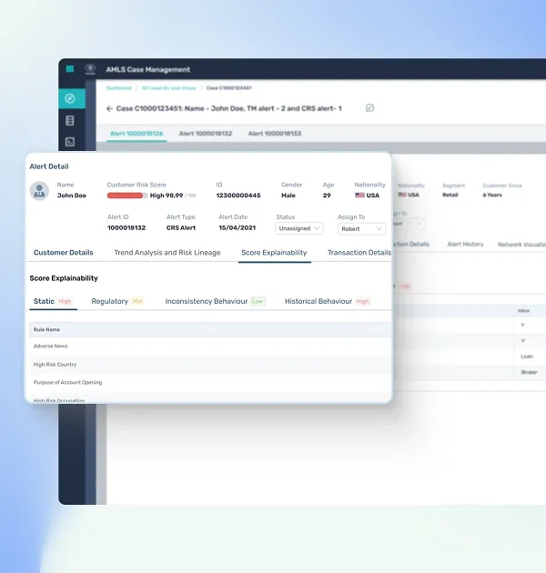546x573 pixels.
Task: Click the 6 Years customer since value
Action: click(492, 195)
